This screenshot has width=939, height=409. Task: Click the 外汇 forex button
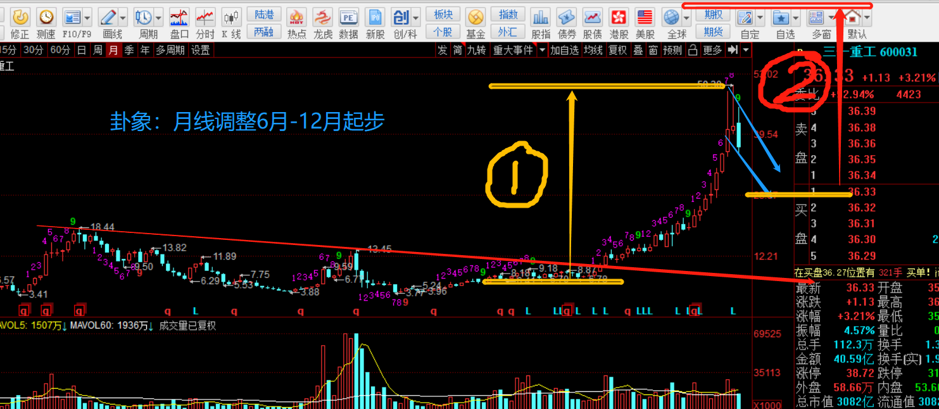coord(508,32)
